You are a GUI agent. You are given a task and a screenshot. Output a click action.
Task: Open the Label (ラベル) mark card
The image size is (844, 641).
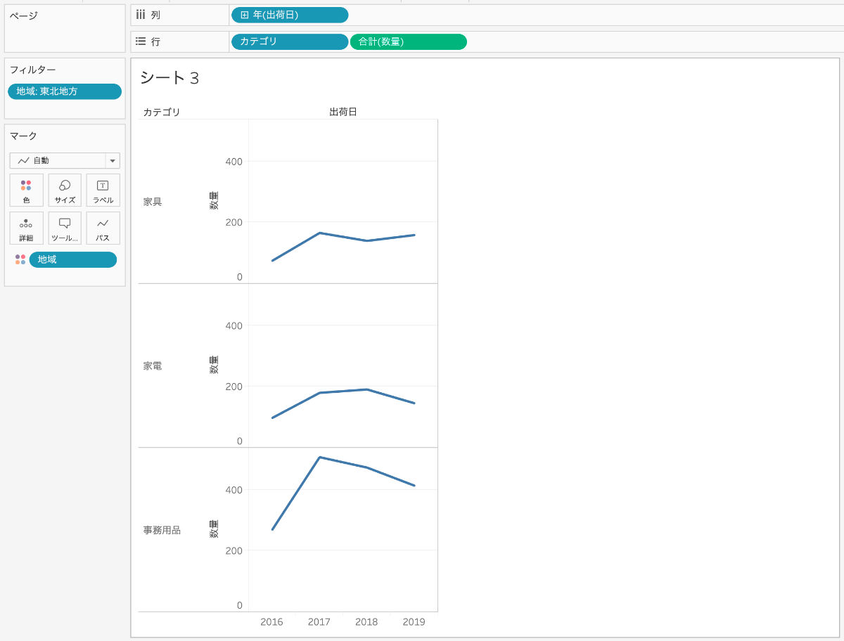pyautogui.click(x=103, y=190)
